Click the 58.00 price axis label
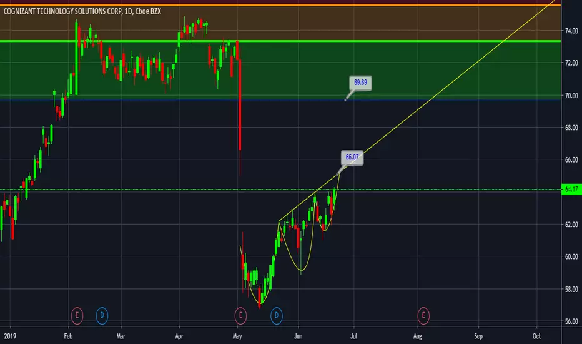 tap(571, 289)
